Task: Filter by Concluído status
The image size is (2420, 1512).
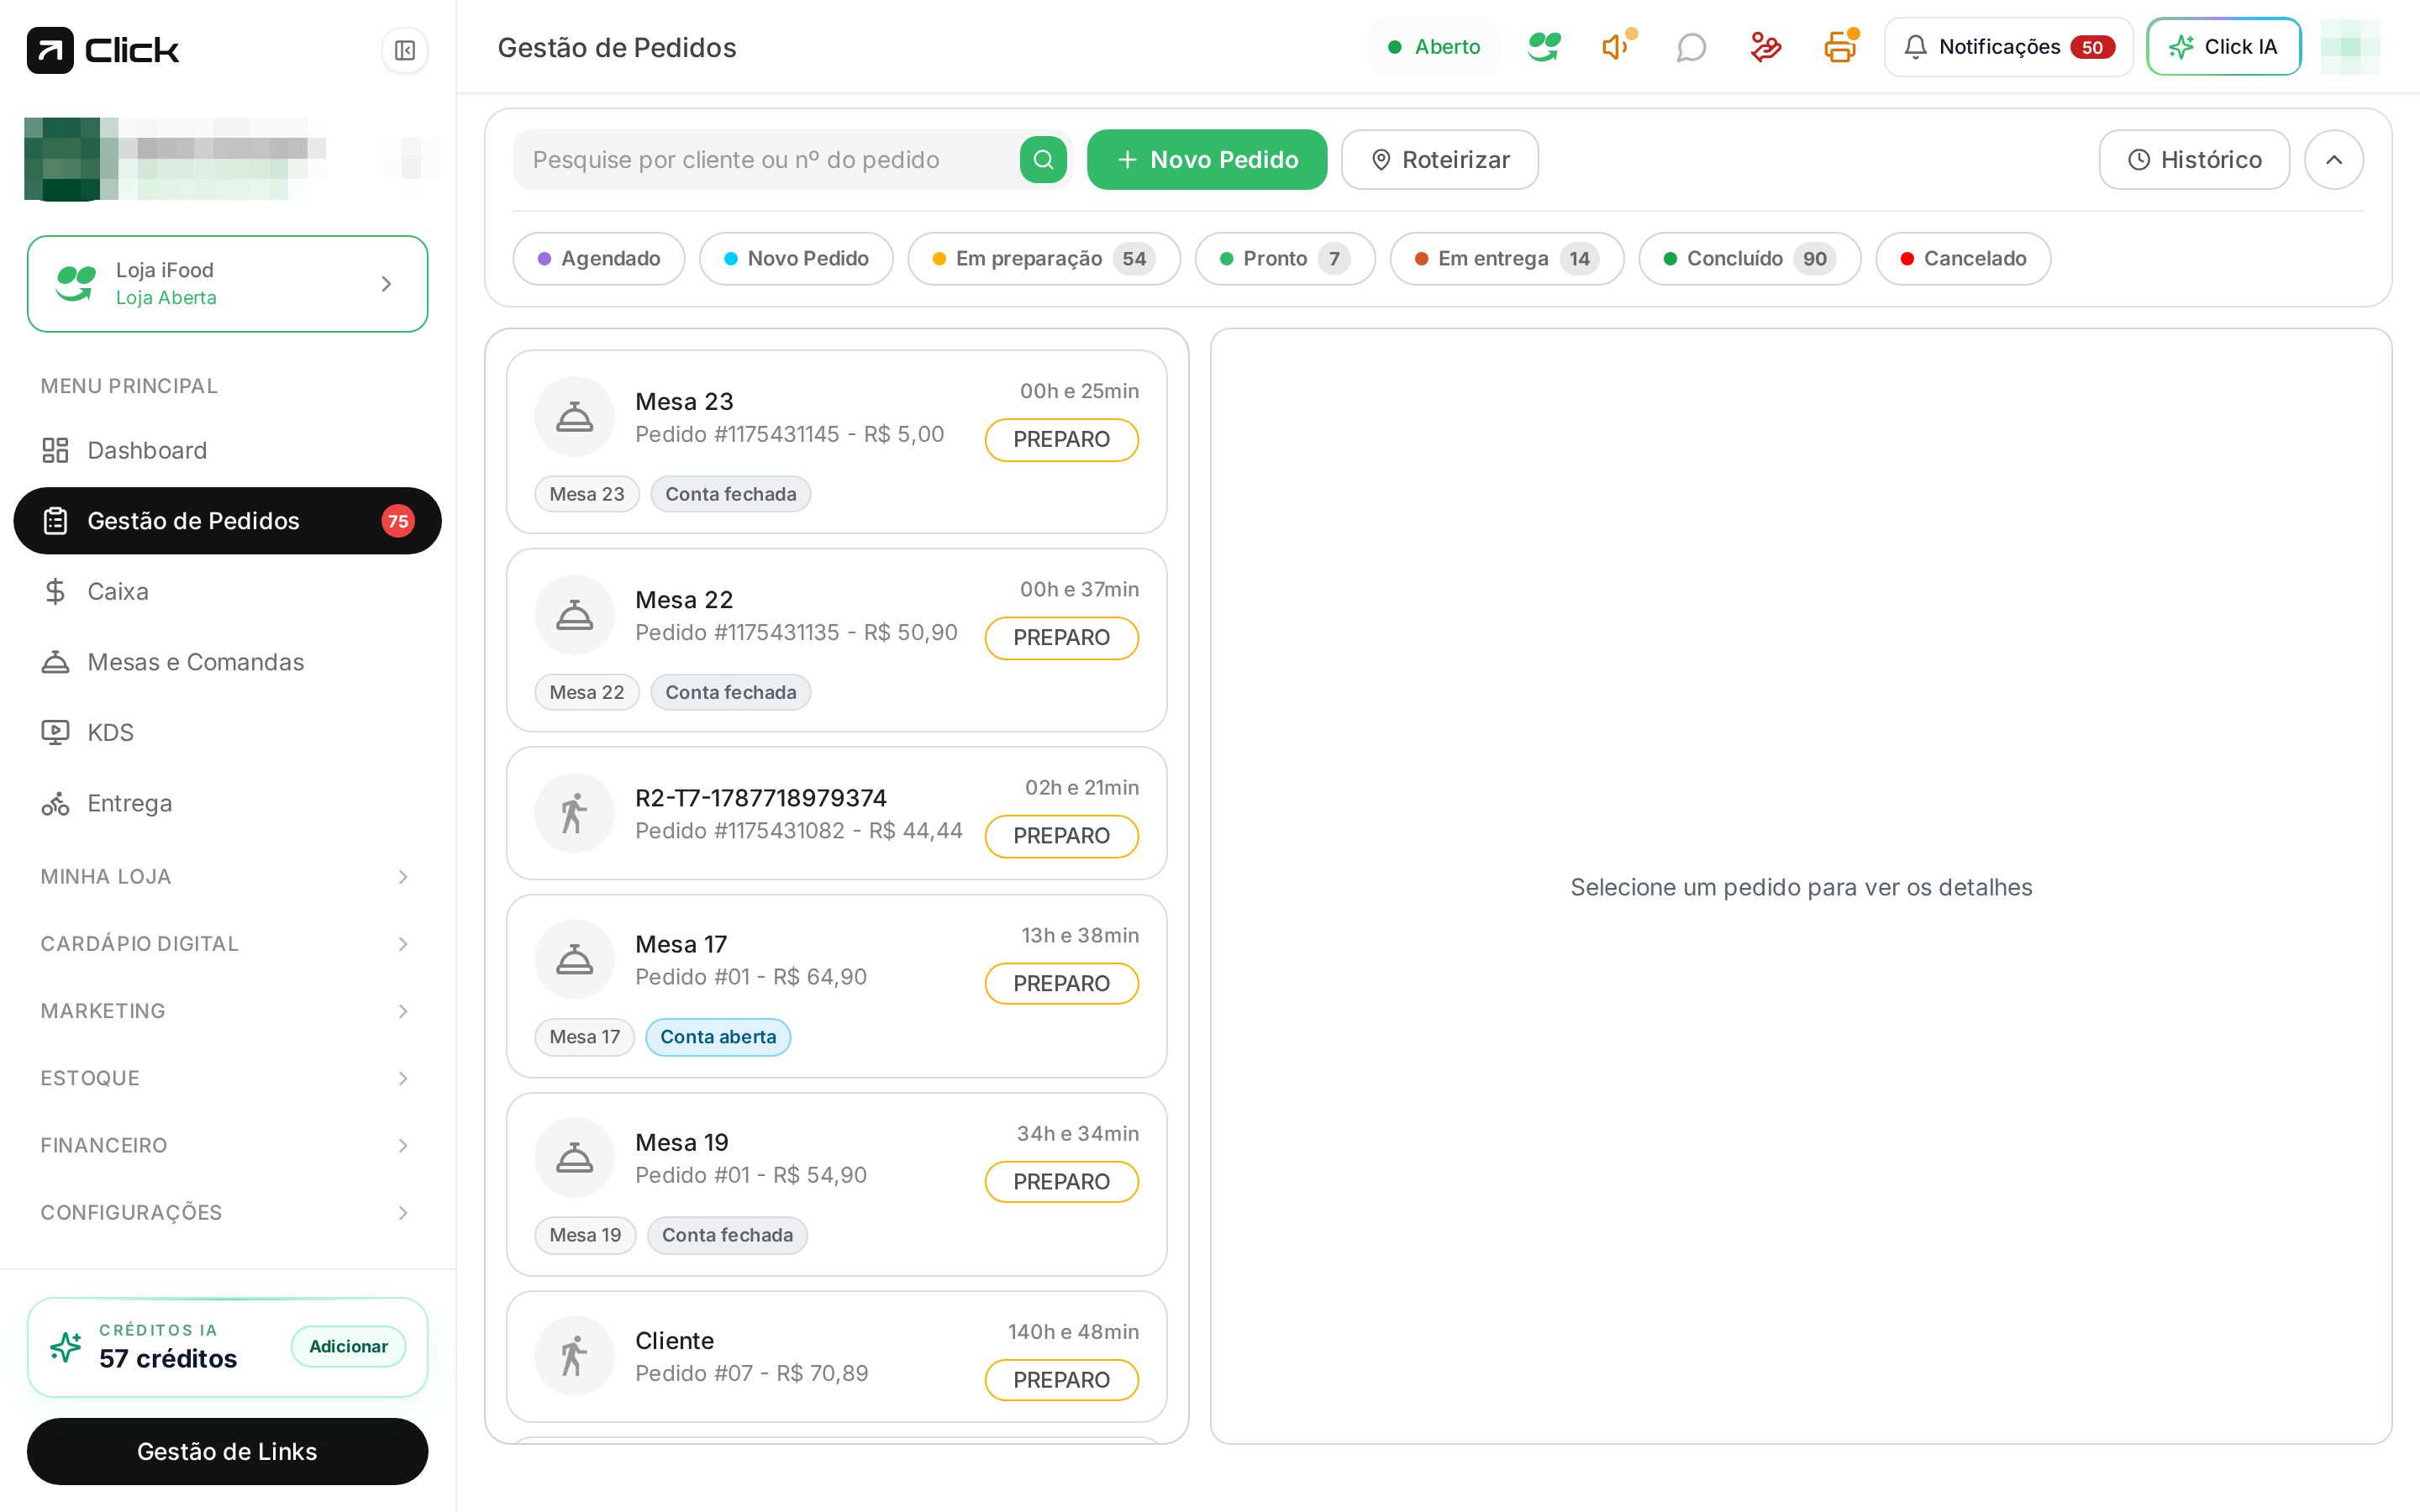Action: pyautogui.click(x=1749, y=259)
